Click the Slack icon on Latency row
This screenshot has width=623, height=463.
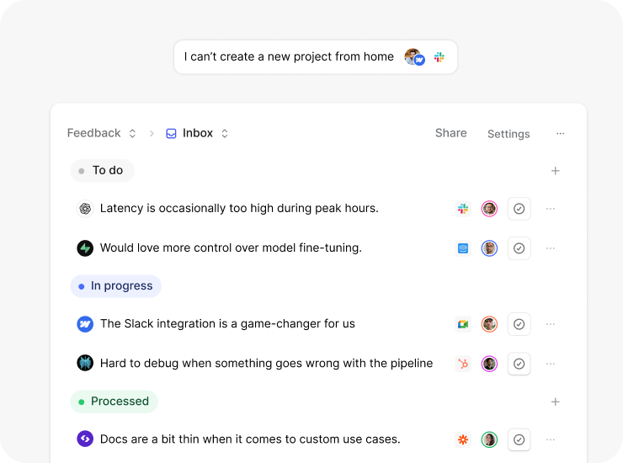click(462, 209)
